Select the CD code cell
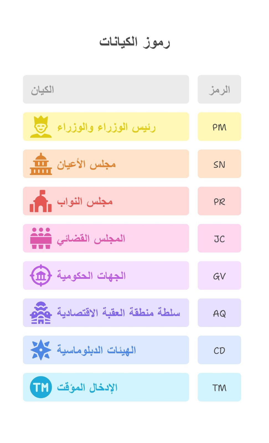Viewport: 269px width, 443px height. pos(219,350)
